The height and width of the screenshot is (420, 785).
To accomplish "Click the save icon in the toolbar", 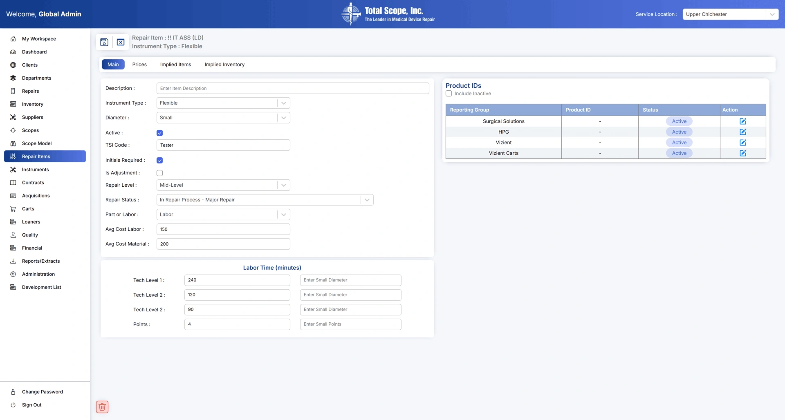I will [104, 42].
